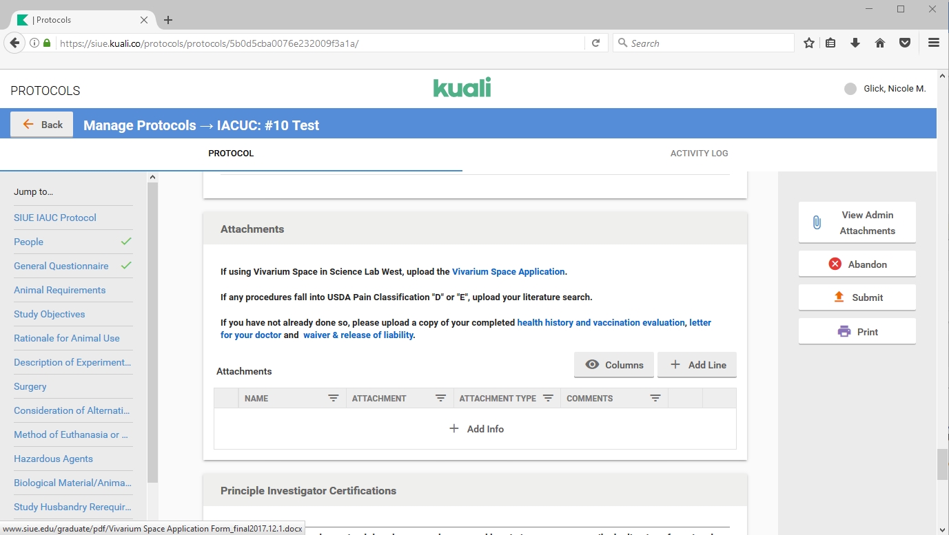Open the Firefox downloads arrow icon
This screenshot has height=535, width=949.
[x=855, y=43]
